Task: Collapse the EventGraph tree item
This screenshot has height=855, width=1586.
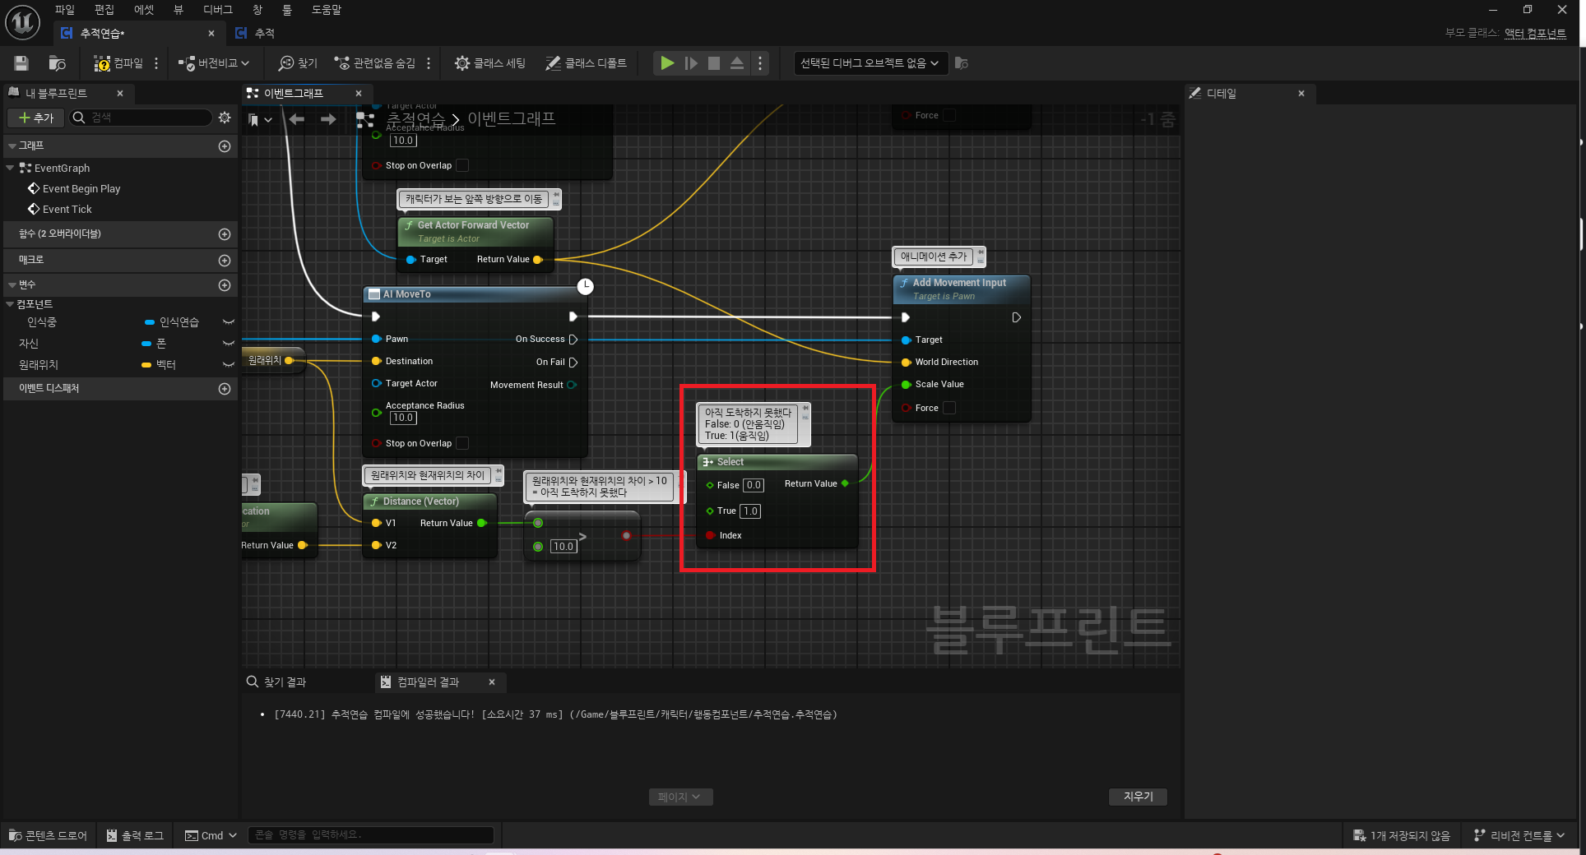Action: tap(10, 168)
